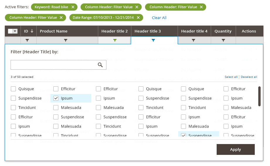This screenshot has height=166, width=270.
Task: Click the filter list vertical scrollbar
Action: coord(259,96)
